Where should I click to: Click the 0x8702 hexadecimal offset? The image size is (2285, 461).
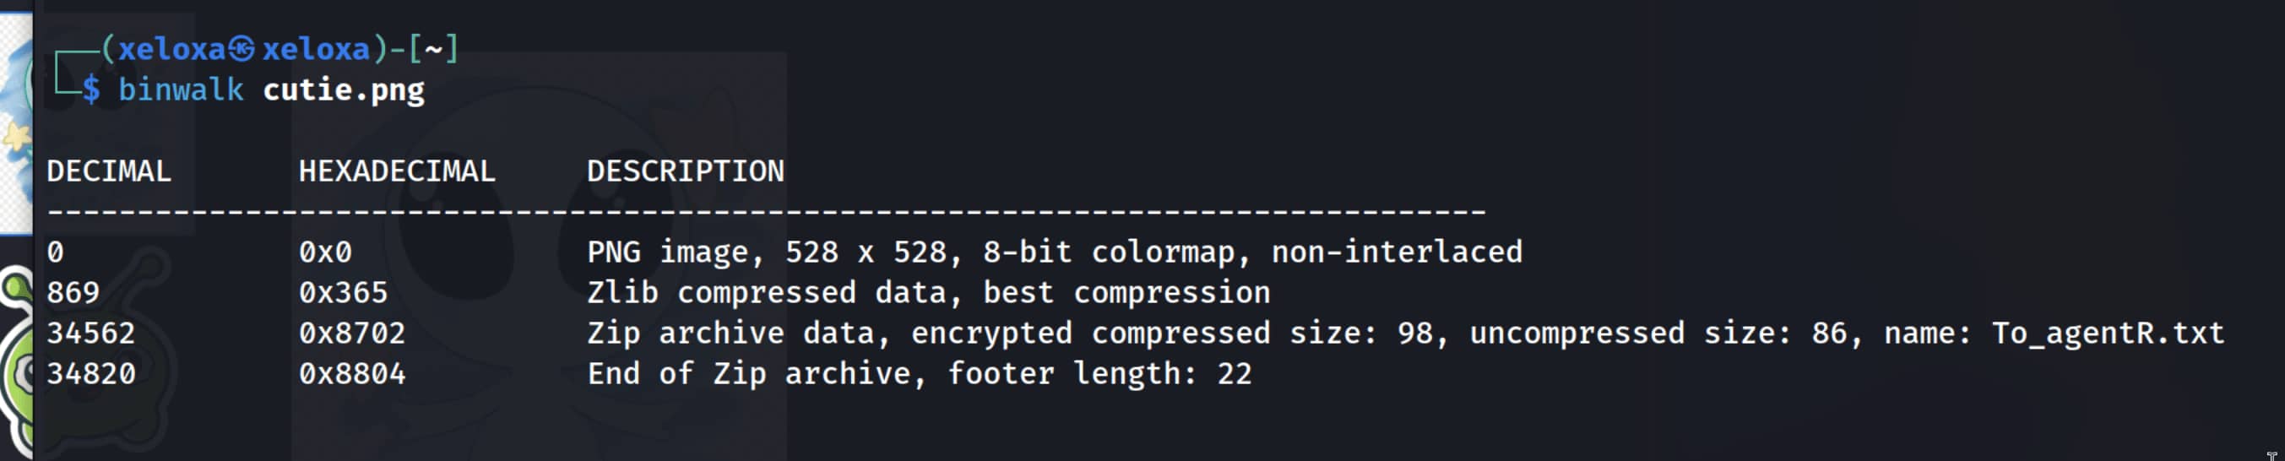[x=351, y=334]
